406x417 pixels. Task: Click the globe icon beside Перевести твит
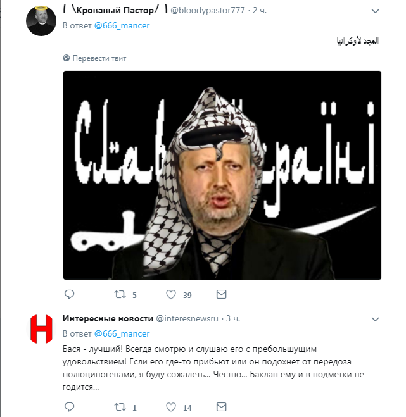67,58
